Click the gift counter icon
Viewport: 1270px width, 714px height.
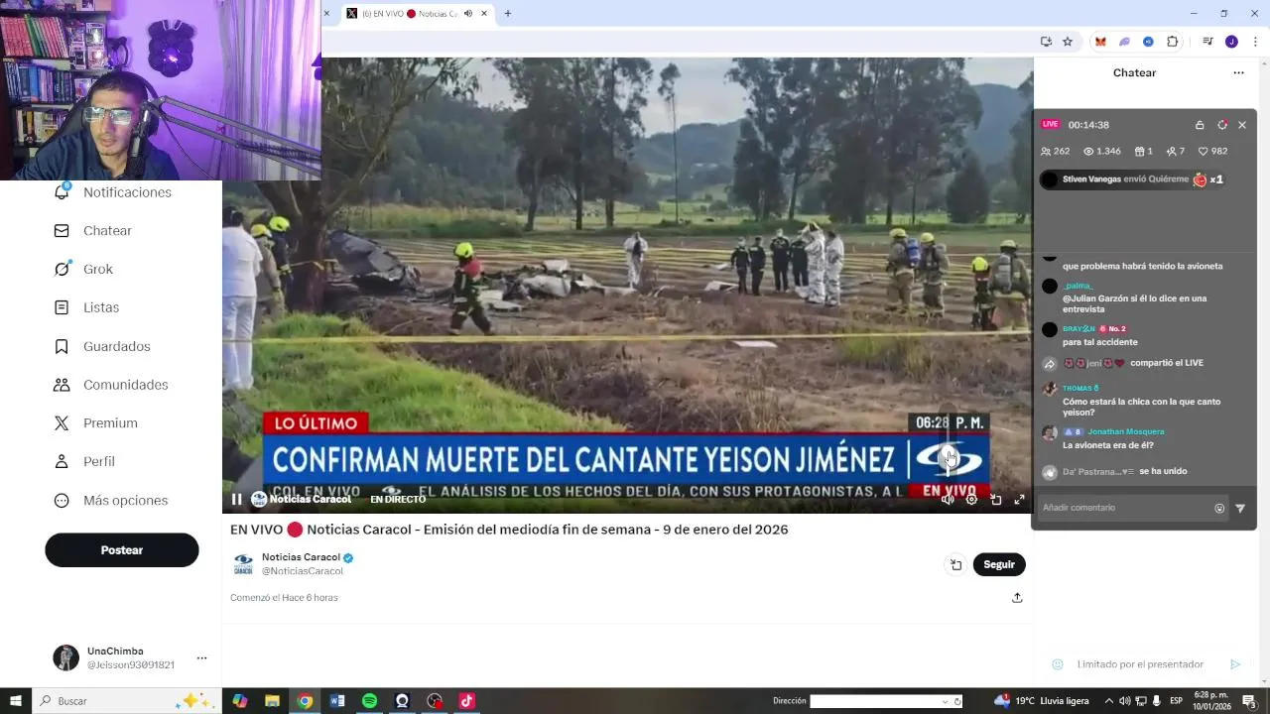coord(1138,152)
